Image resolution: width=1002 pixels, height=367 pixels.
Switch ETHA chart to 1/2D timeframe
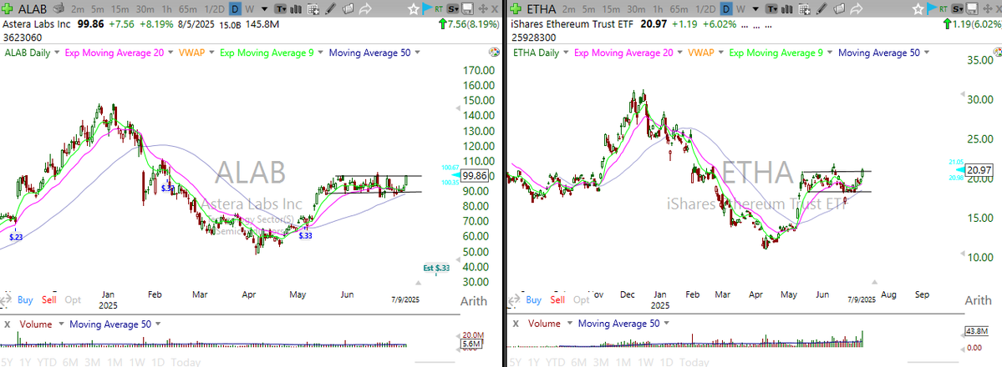coord(705,9)
